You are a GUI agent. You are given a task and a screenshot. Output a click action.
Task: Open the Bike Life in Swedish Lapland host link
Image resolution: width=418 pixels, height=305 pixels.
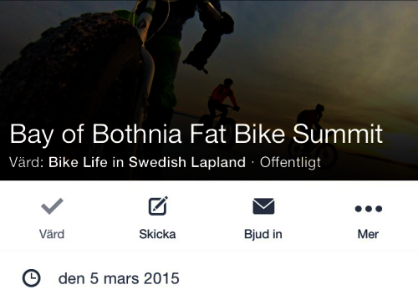click(147, 162)
